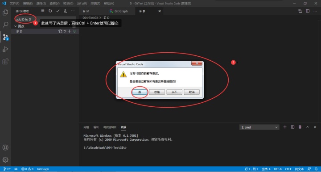Select the 终端 panel tab
This screenshot has width=321, height=172.
coord(123,127)
